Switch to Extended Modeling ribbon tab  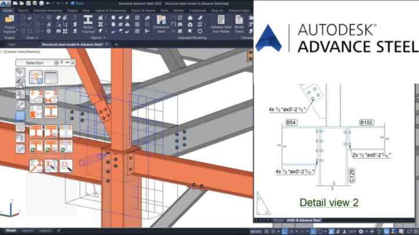click(49, 10)
